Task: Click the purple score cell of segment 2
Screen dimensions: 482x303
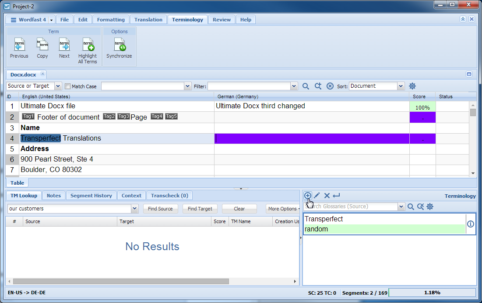Action: click(422, 117)
